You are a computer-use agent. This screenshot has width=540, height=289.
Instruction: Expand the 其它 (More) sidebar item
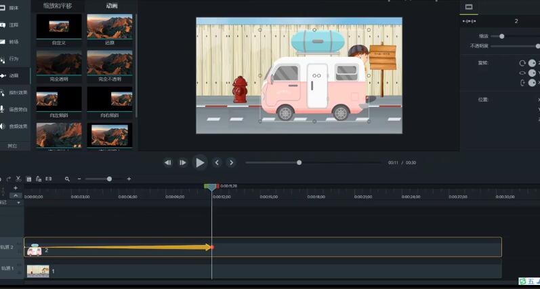coord(12,146)
